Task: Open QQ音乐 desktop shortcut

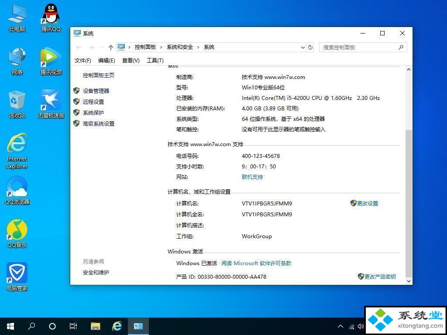Action: pos(17,234)
